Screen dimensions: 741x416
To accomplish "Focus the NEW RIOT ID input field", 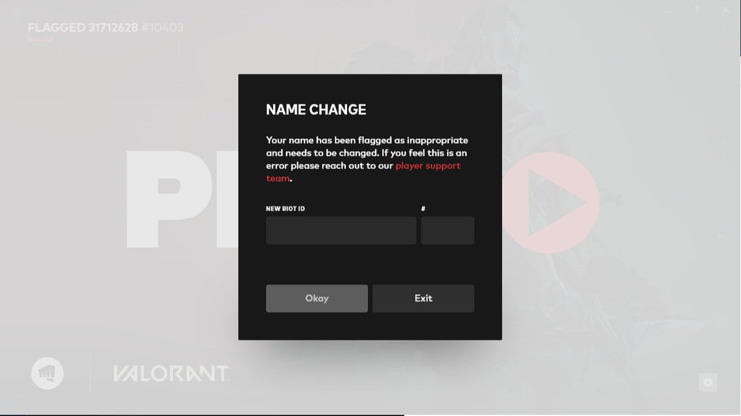I will [x=341, y=230].
